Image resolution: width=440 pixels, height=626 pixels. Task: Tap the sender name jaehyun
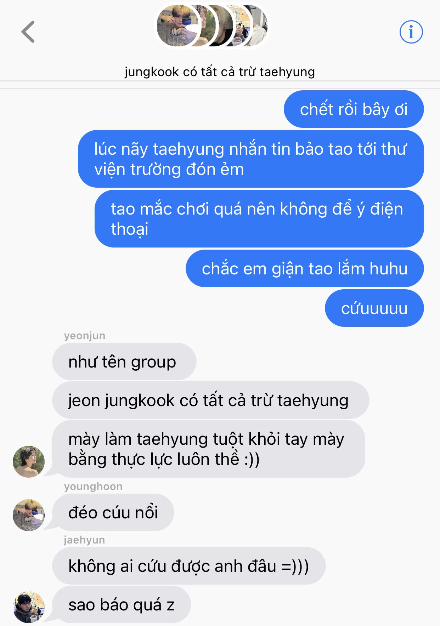click(x=84, y=540)
